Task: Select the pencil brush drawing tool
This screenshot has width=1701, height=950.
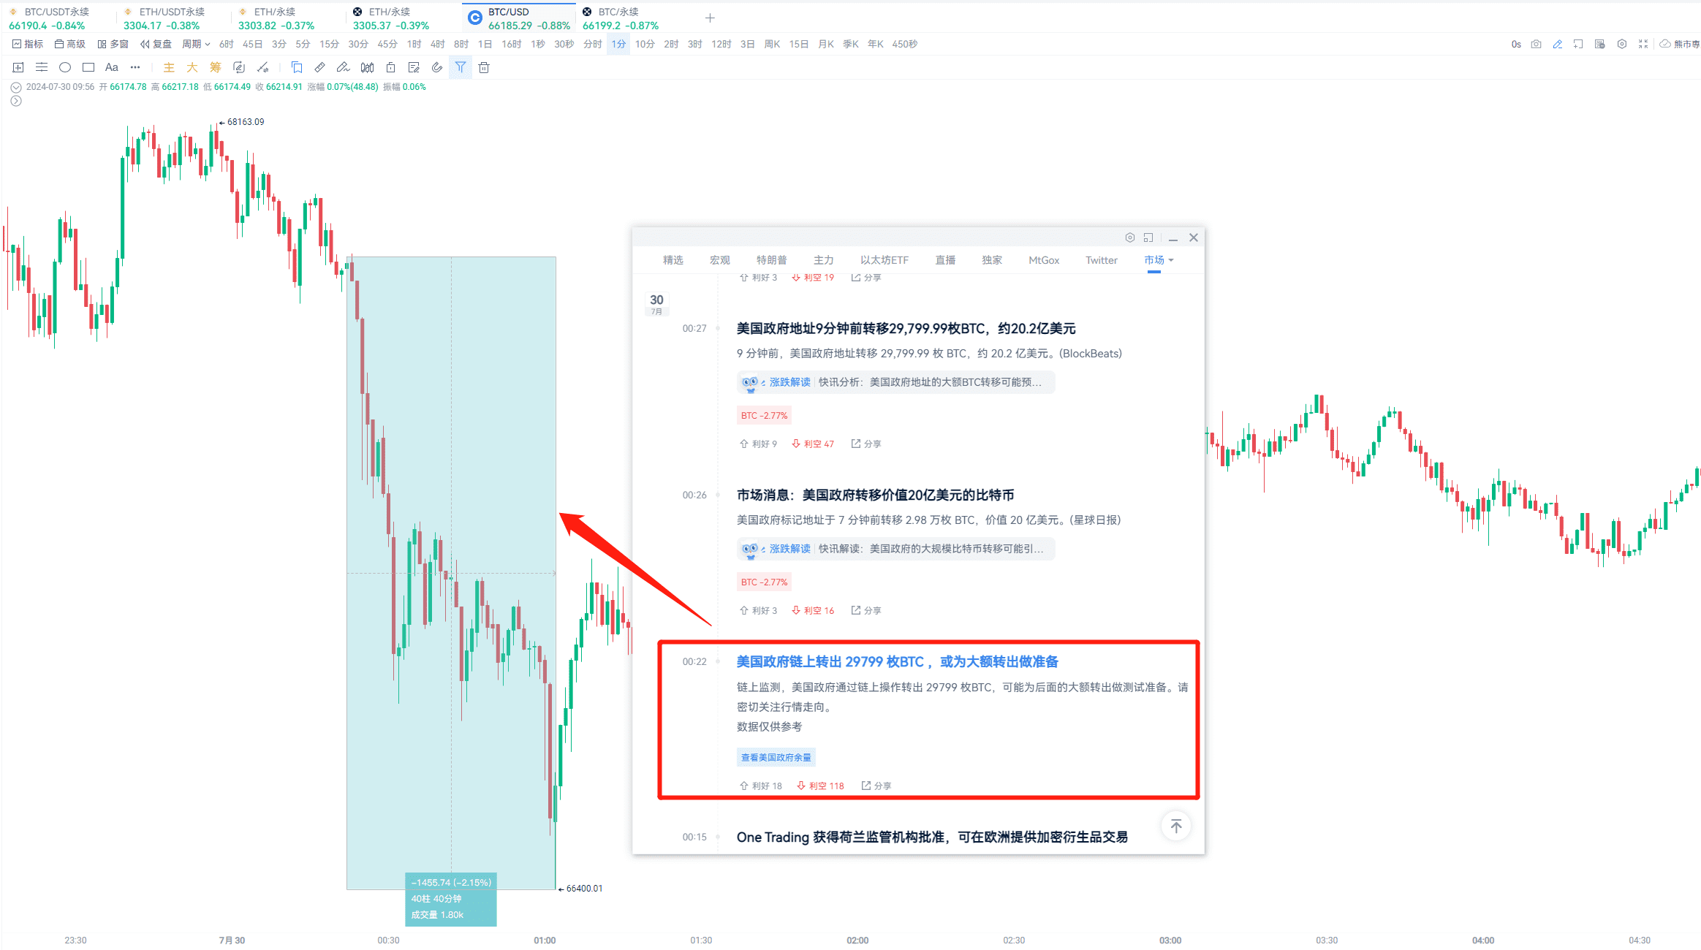Action: pyautogui.click(x=344, y=67)
